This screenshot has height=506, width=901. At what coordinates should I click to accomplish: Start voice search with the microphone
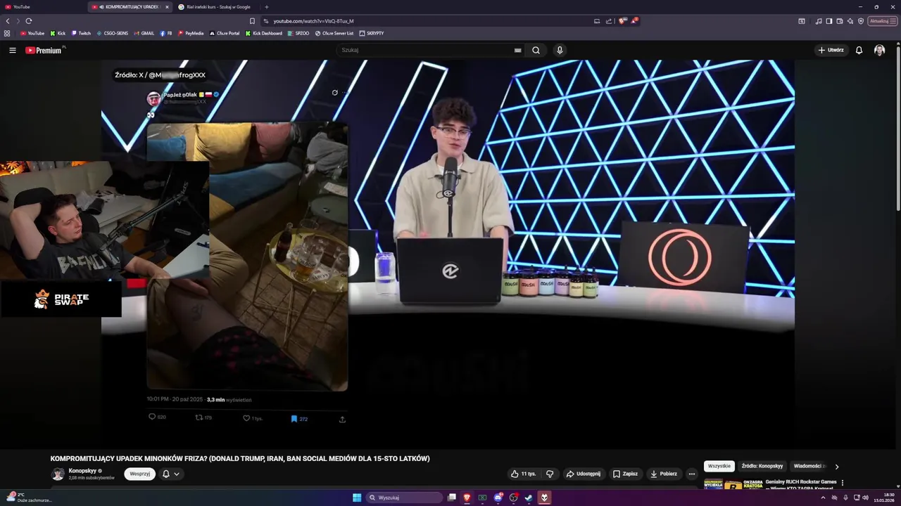(560, 50)
